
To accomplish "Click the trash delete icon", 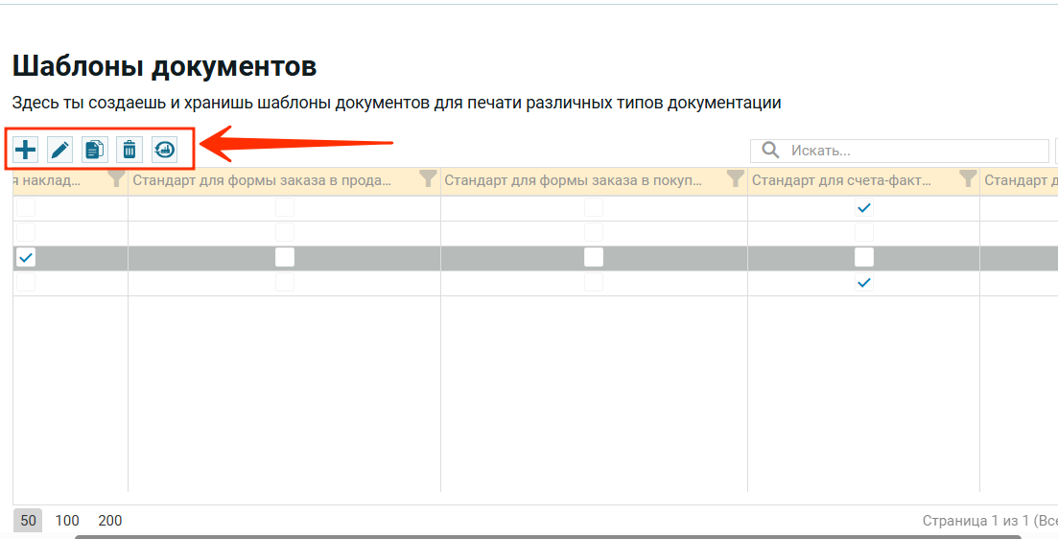I will pyautogui.click(x=129, y=149).
